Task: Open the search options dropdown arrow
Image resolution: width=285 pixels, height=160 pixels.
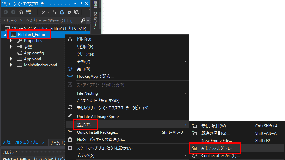Action: coord(88,21)
